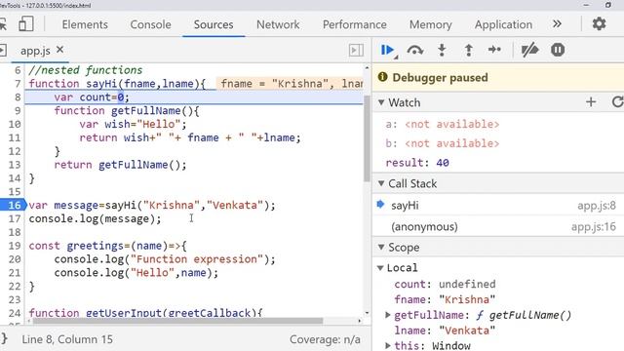Pretty print the source braces

pos(4,339)
